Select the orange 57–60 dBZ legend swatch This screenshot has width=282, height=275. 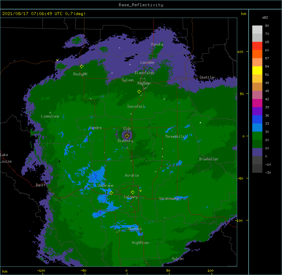pyautogui.click(x=257, y=54)
